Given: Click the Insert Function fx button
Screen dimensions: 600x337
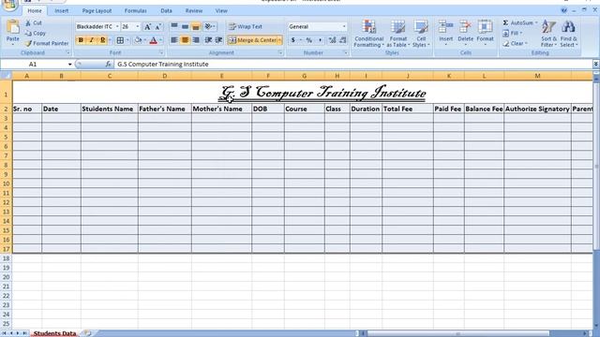Looking at the screenshot, I should (x=109, y=65).
